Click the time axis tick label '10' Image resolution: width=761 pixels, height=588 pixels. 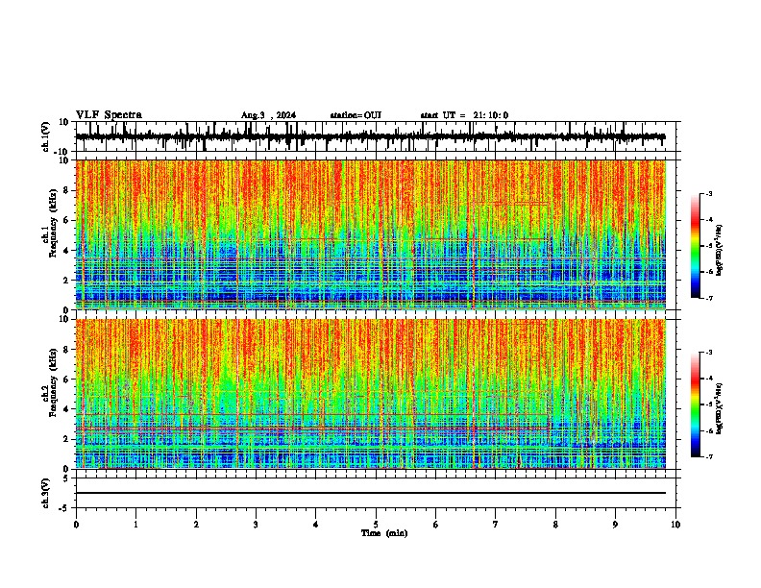click(675, 525)
